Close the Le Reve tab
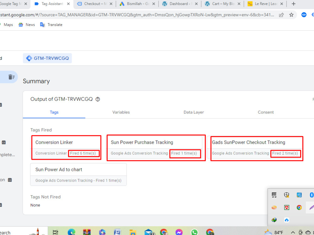Image resolution: width=314 pixels, height=235 pixels. [x=282, y=4]
